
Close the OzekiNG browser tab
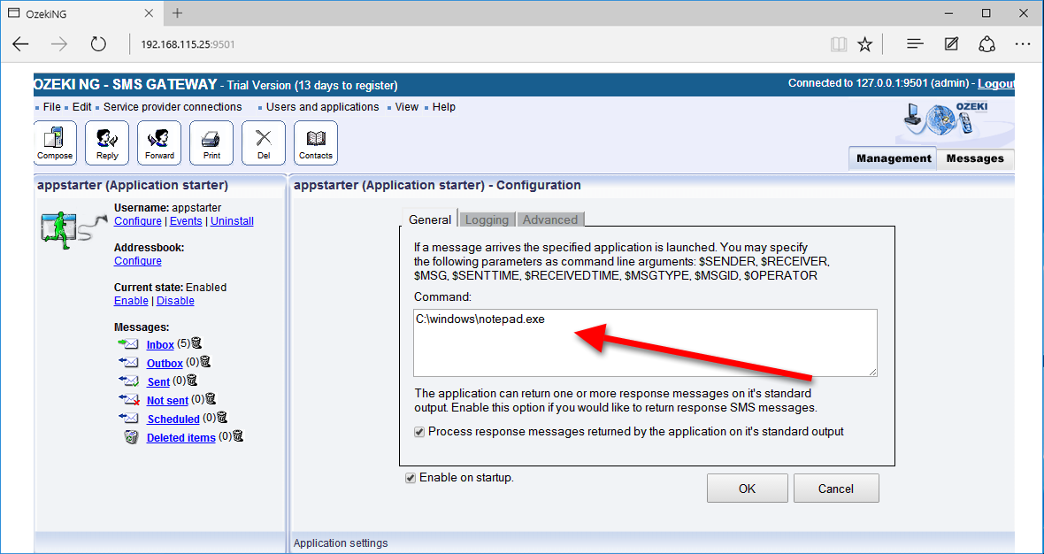click(x=150, y=12)
